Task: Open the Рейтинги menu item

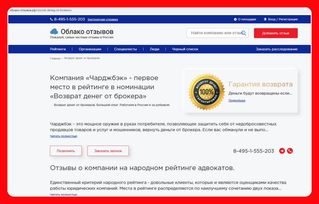Action: point(58,49)
